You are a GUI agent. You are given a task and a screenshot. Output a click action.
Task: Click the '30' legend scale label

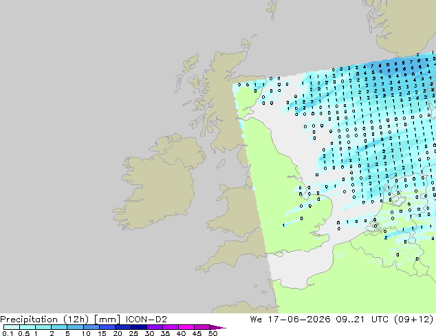click(149, 333)
